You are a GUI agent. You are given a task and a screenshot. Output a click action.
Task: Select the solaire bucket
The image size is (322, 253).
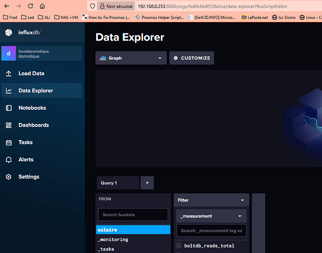point(133,230)
